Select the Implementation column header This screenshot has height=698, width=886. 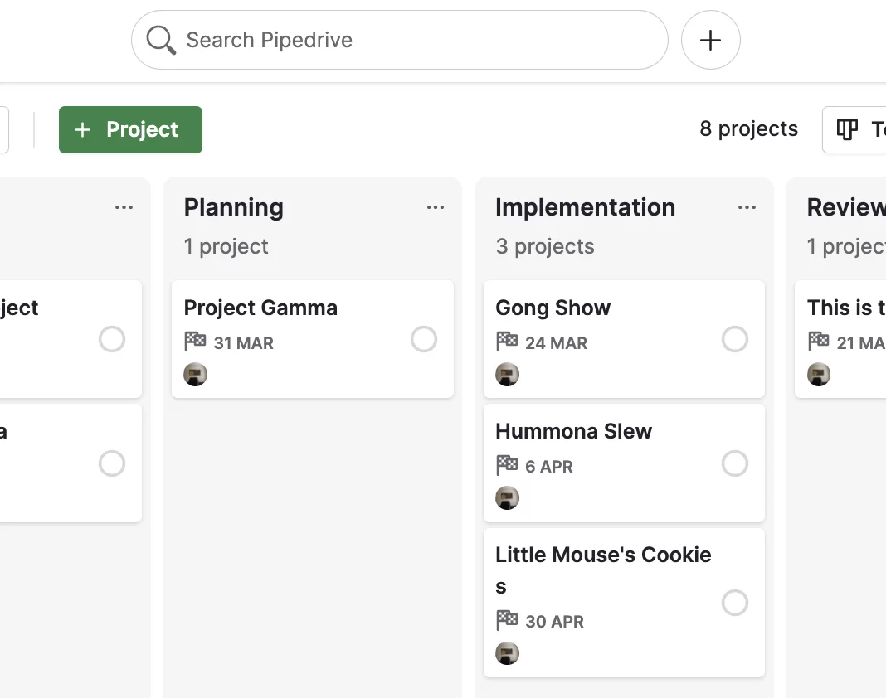pos(586,207)
